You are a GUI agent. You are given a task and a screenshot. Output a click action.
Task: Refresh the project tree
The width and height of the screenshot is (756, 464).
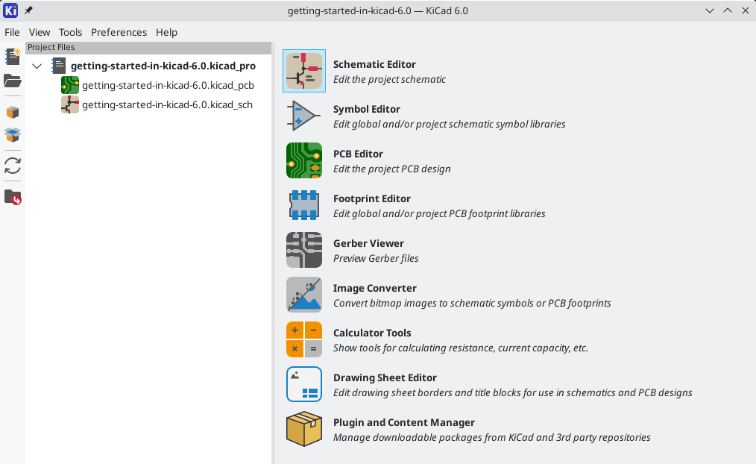(x=13, y=166)
